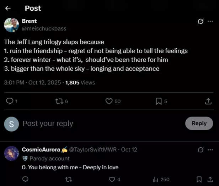Click the Reply button

(199, 123)
